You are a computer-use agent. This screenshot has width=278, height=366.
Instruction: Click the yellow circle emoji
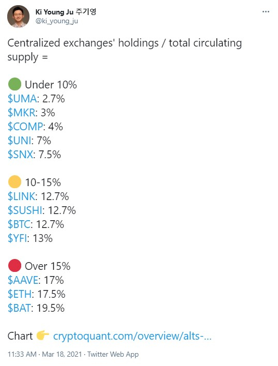tap(14, 182)
